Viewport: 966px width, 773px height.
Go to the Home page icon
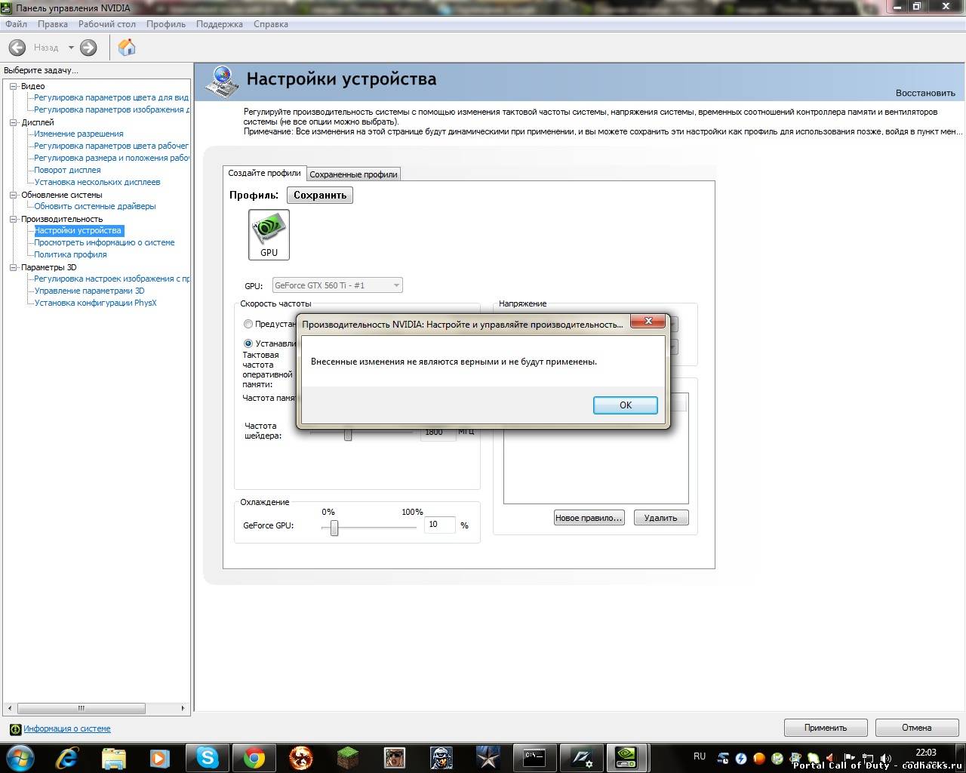127,48
